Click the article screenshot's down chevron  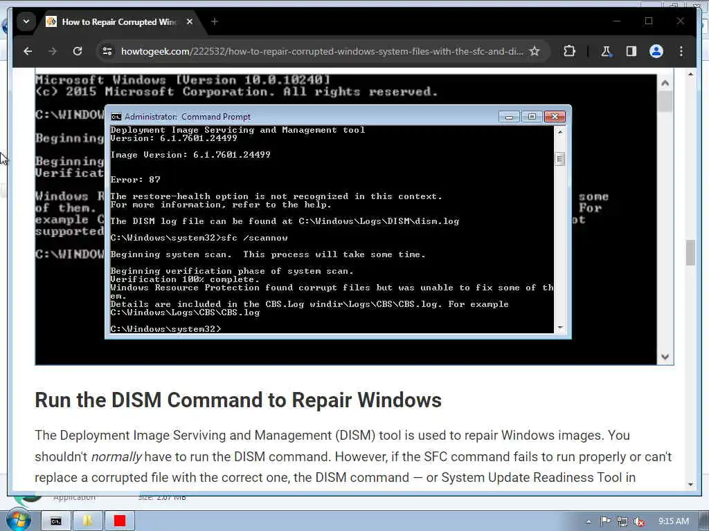pos(665,357)
